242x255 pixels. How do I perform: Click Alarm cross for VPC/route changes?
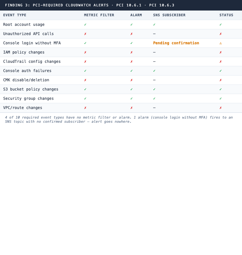132,108
